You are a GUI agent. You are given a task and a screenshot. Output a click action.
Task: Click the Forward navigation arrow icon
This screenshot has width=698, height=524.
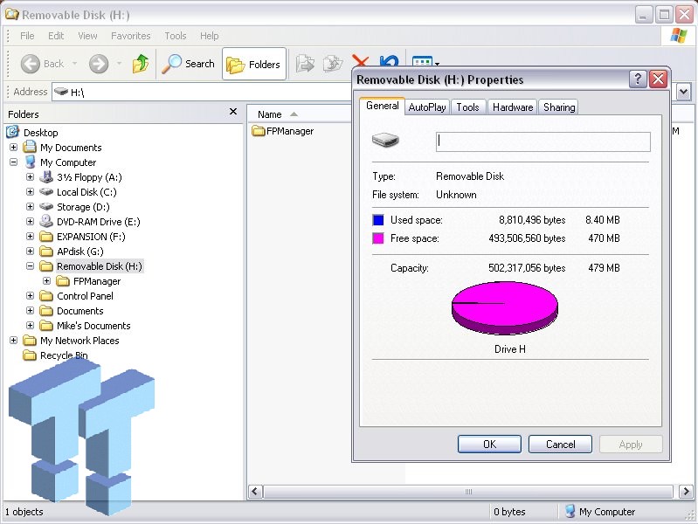tap(98, 64)
